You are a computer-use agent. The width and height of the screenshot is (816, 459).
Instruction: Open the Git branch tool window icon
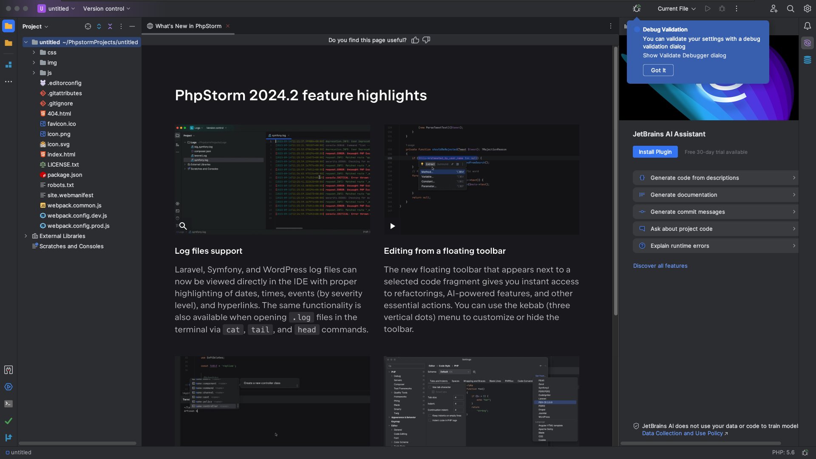[x=8, y=437]
